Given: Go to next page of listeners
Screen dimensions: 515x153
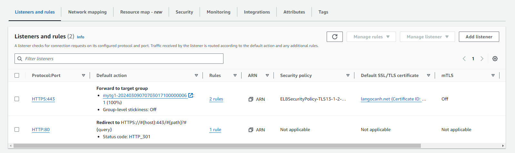Looking at the screenshot, I should (x=482, y=59).
